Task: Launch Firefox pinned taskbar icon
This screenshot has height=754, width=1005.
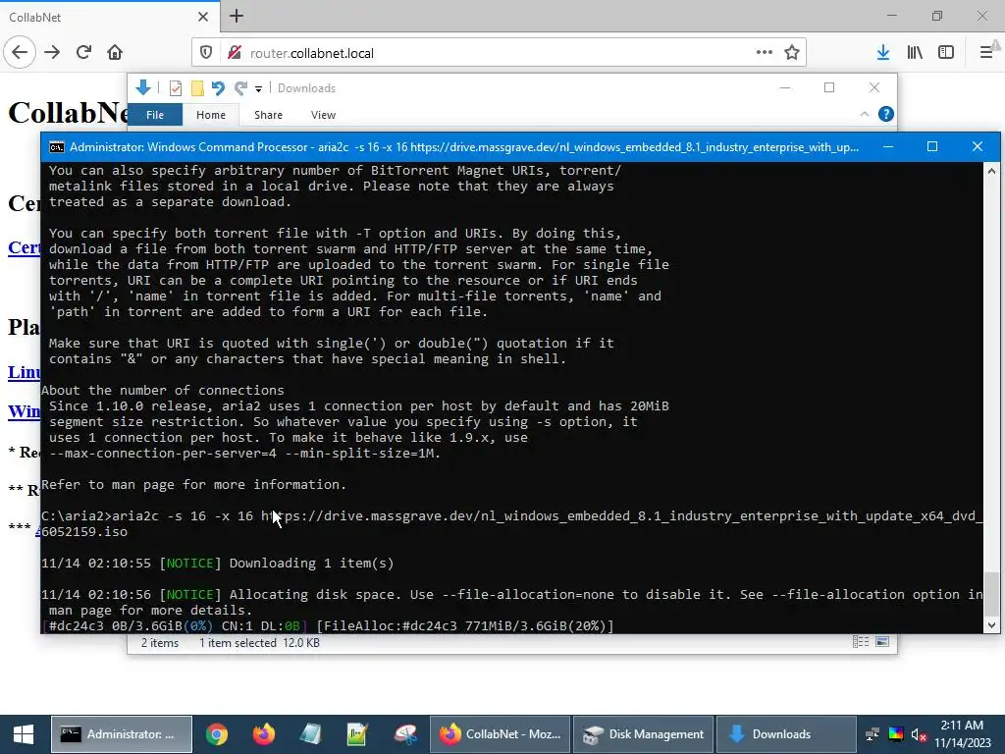Action: click(x=263, y=734)
